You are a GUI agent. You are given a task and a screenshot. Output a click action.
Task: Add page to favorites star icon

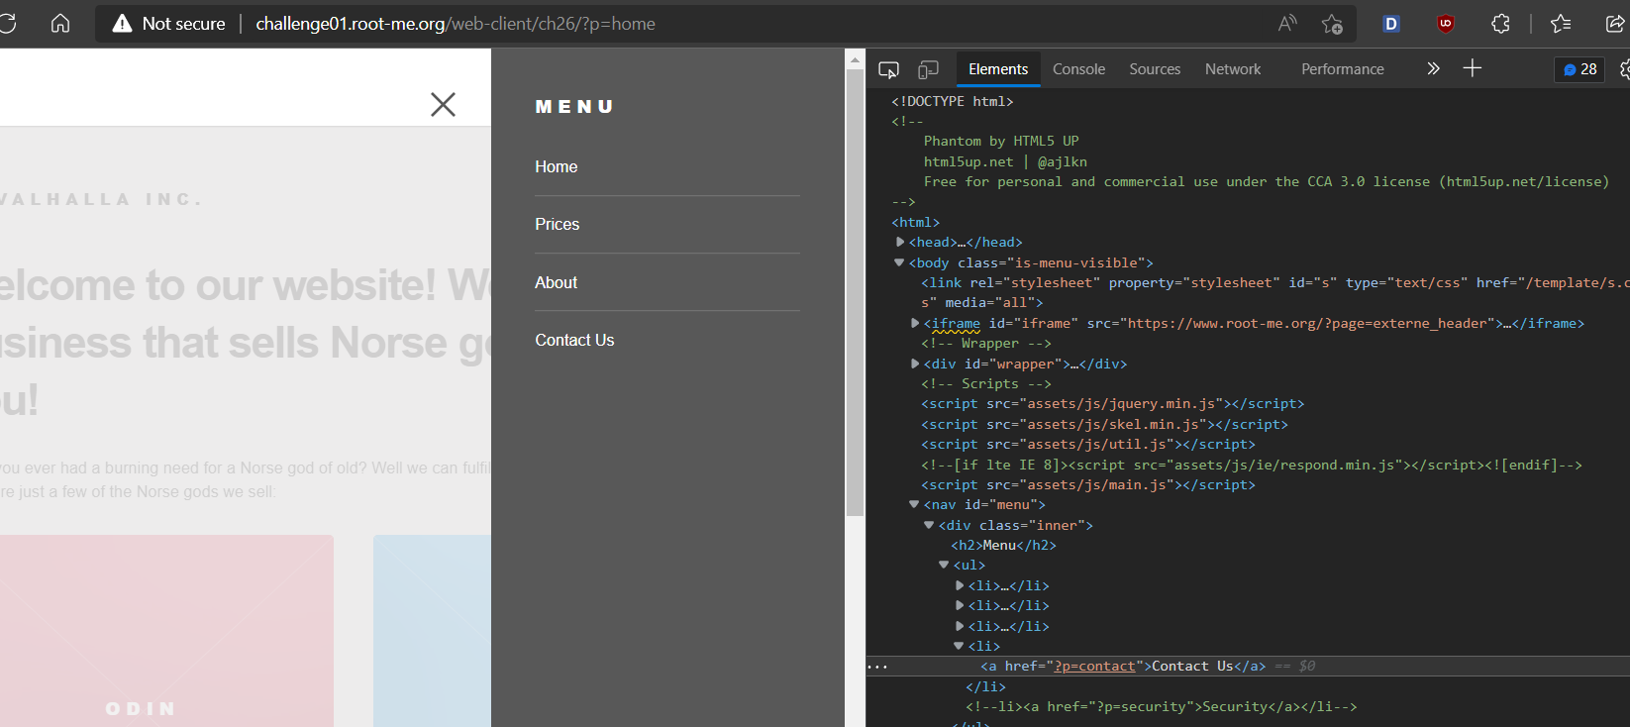[x=1332, y=23]
